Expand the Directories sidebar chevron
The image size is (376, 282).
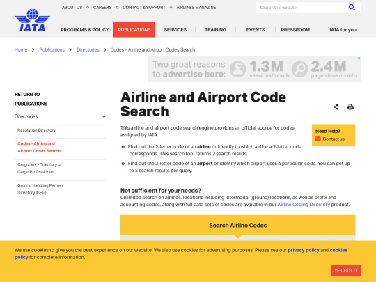[104, 116]
